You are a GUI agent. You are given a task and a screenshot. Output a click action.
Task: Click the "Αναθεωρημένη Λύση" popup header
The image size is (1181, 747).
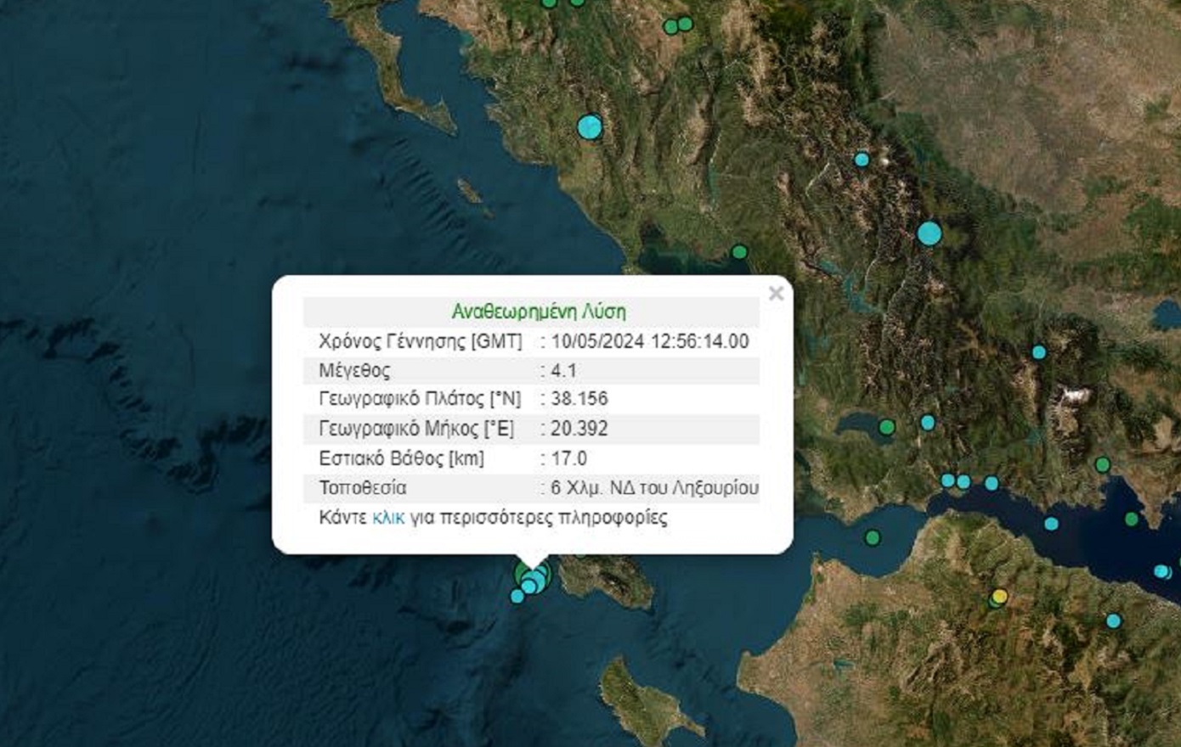(539, 312)
